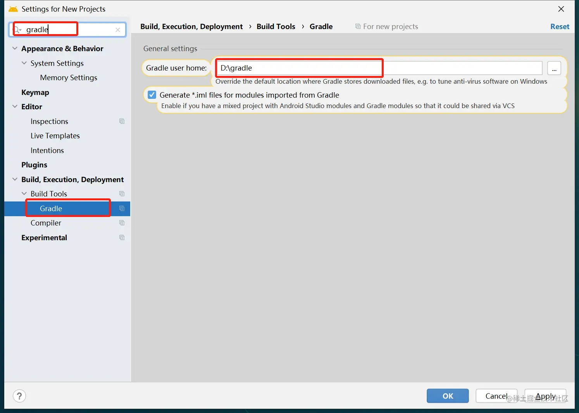Click the General settings heading

170,48
